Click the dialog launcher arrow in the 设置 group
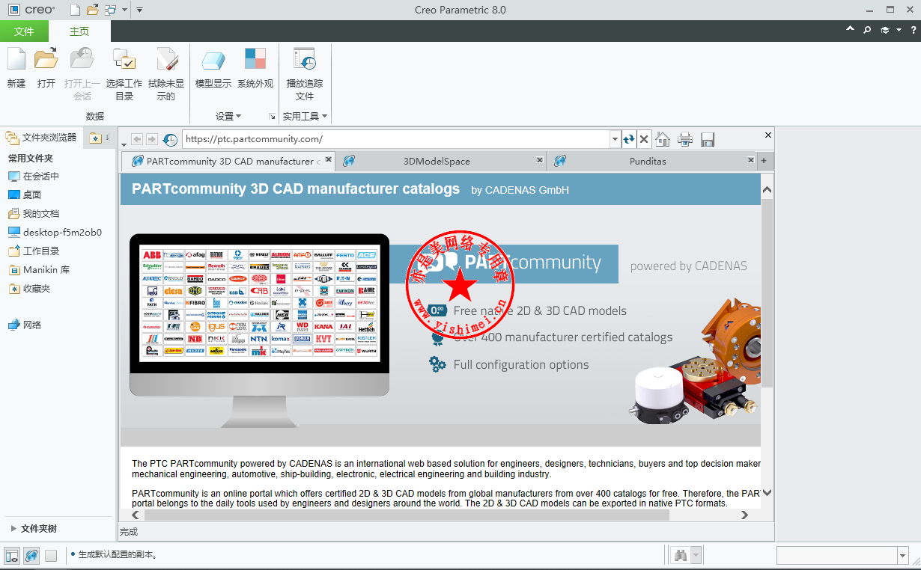The height and width of the screenshot is (570, 921). (272, 117)
